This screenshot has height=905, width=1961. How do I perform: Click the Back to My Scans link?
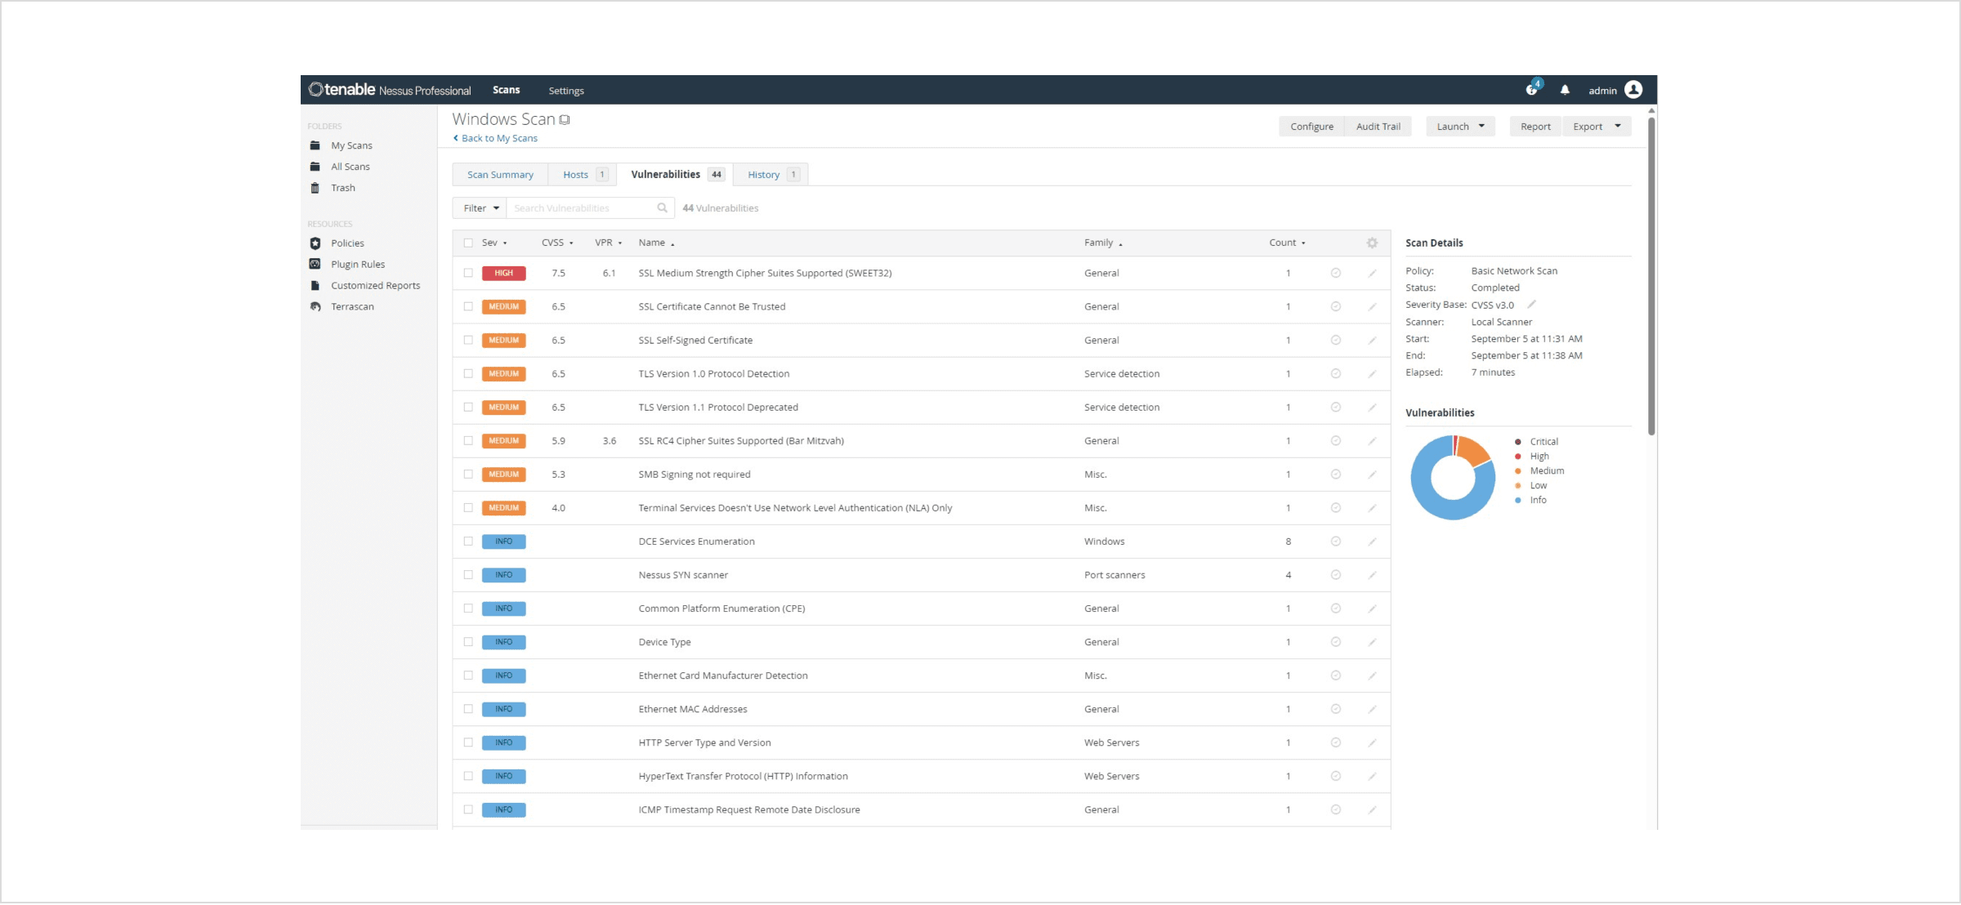point(498,138)
